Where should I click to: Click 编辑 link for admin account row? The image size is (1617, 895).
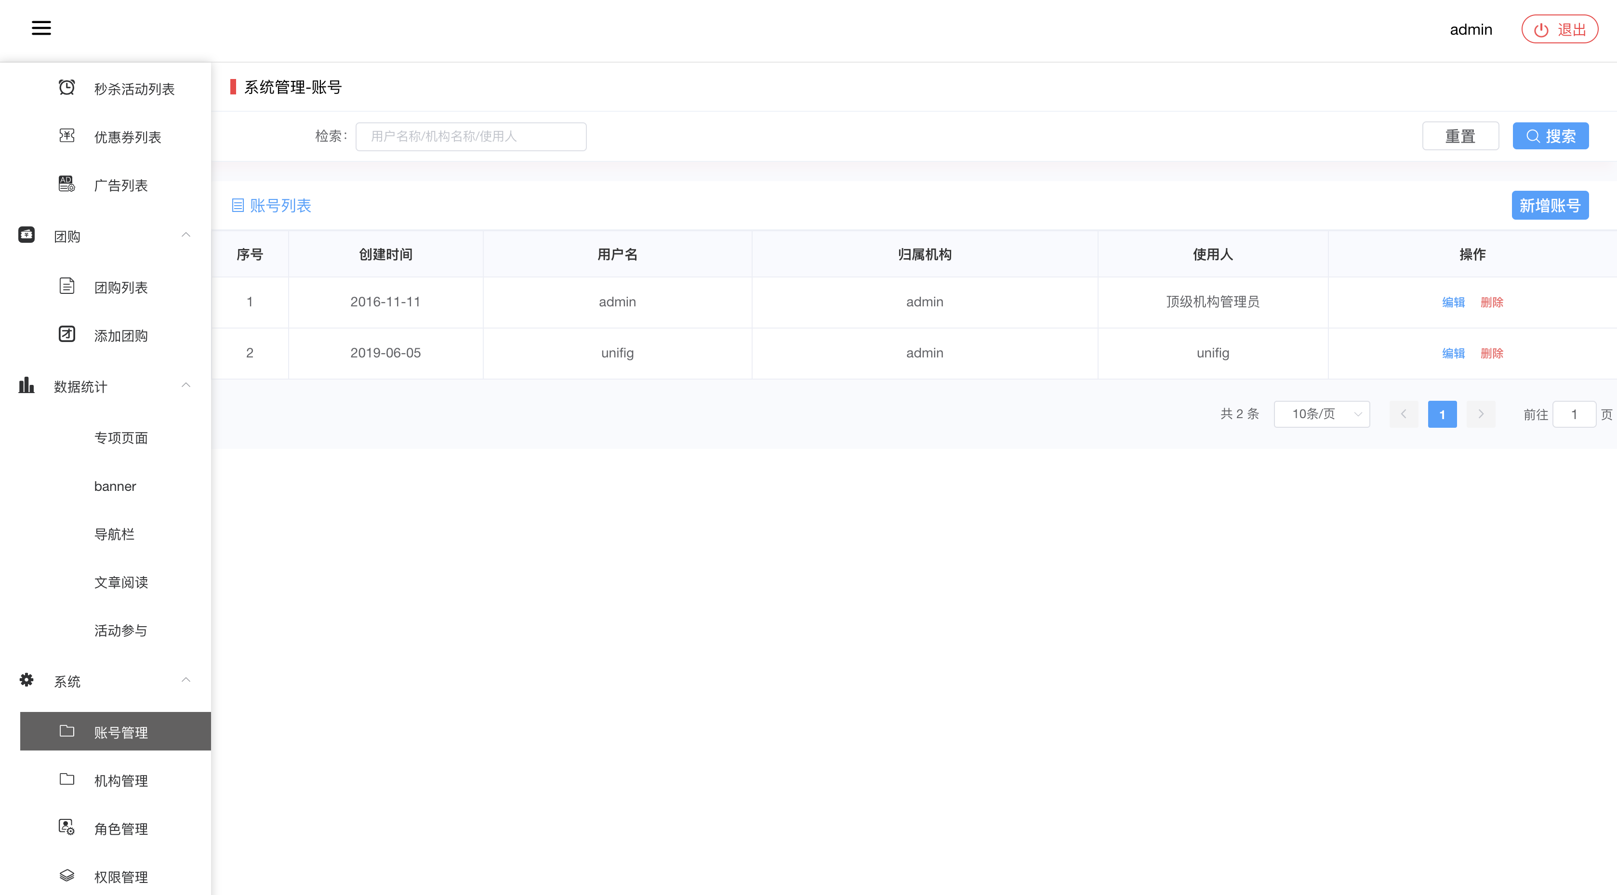tap(1453, 303)
